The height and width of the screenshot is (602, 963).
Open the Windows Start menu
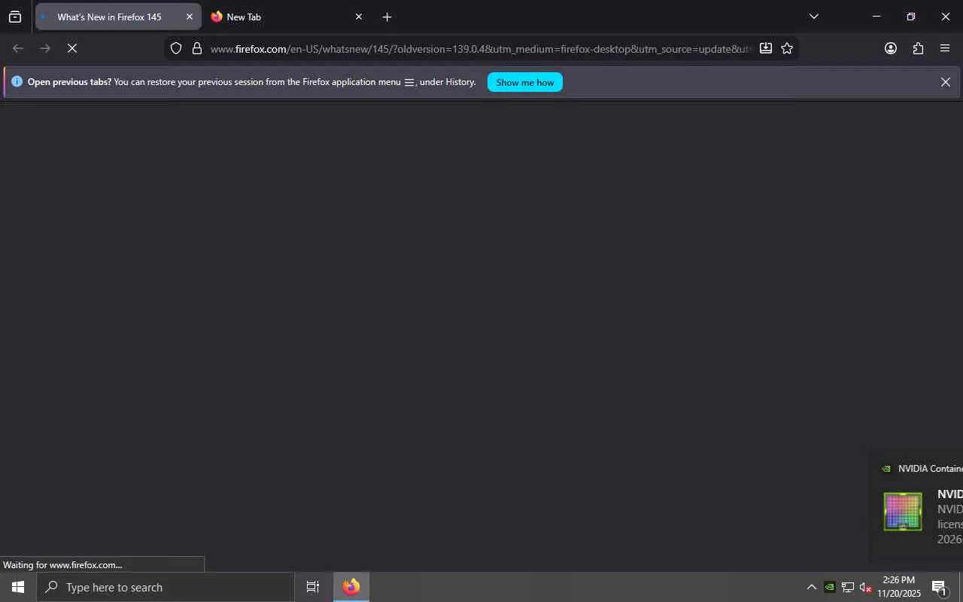point(18,587)
